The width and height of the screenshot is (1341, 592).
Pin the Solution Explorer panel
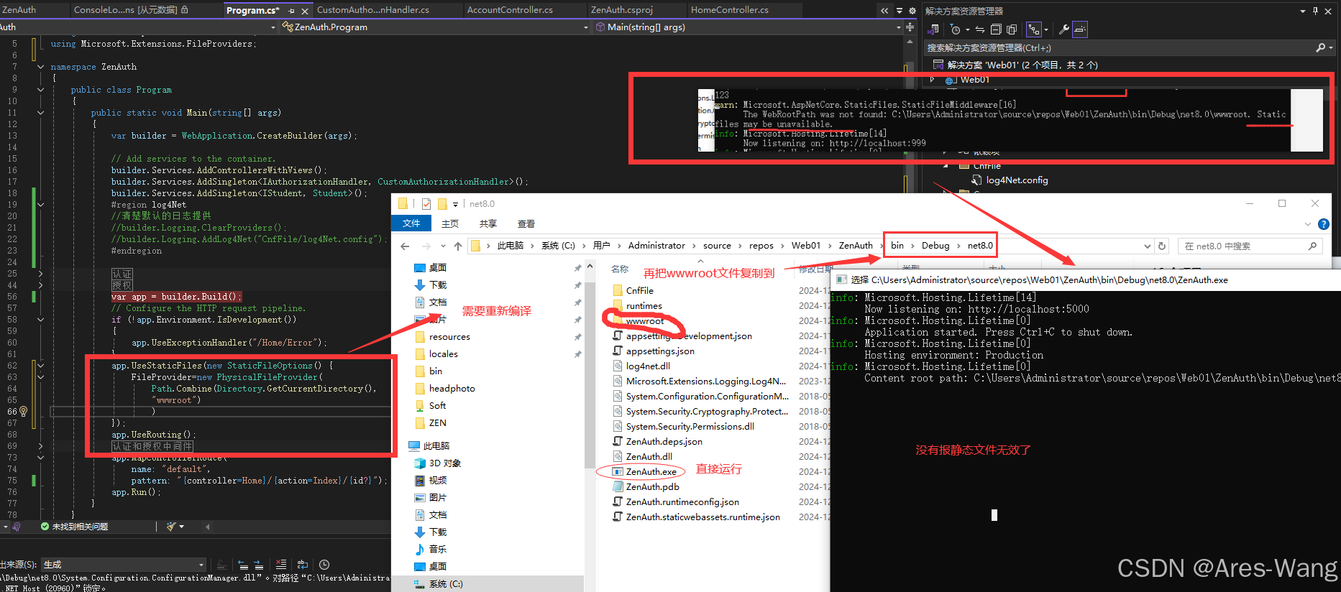[1315, 11]
